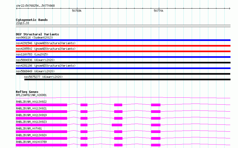Open the nsv4291546 (gnomADStructuralVariants) label
Viewport: 238px width, 148px height.
coord(46,43)
